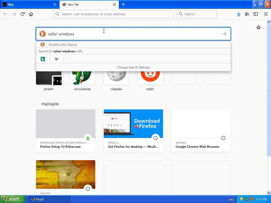
Task: Submit search with the arrow button
Action: tap(224, 34)
